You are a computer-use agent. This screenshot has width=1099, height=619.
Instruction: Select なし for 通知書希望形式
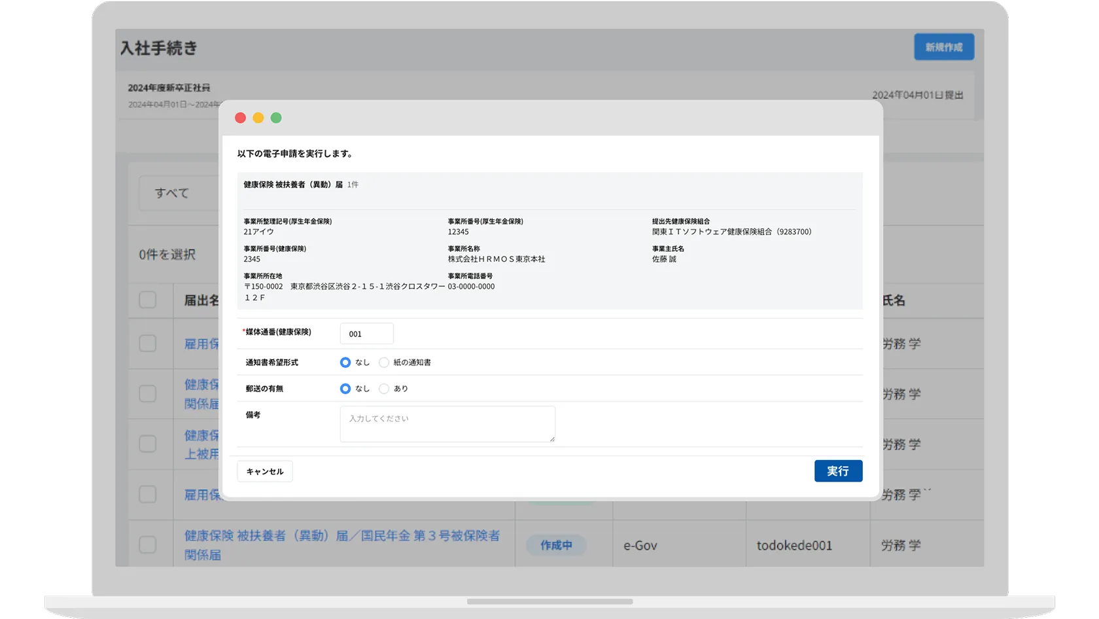[345, 363]
